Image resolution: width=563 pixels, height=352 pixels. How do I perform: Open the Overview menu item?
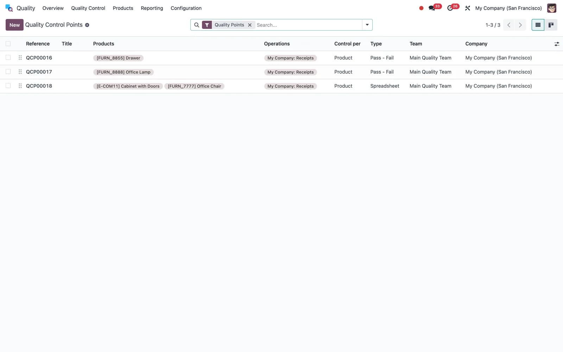point(53,8)
